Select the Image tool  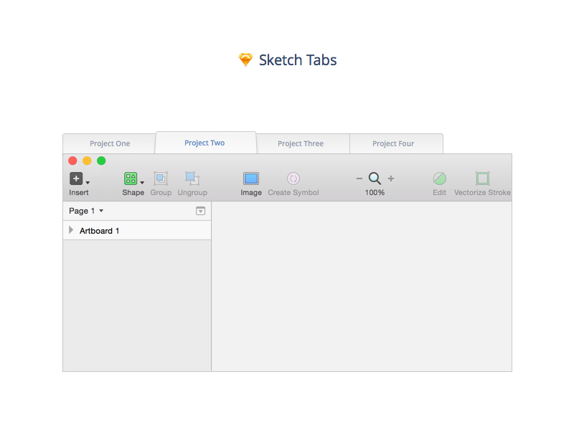251,179
